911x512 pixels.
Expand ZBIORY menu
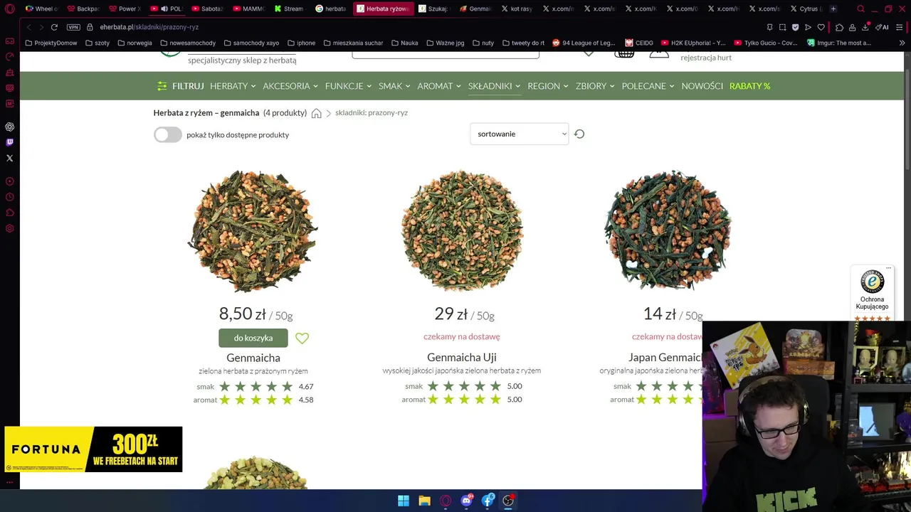click(x=595, y=86)
